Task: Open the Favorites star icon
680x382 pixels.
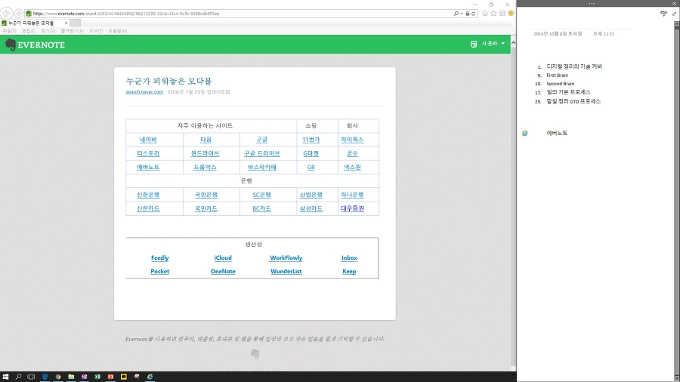Action: pyautogui.click(x=493, y=14)
